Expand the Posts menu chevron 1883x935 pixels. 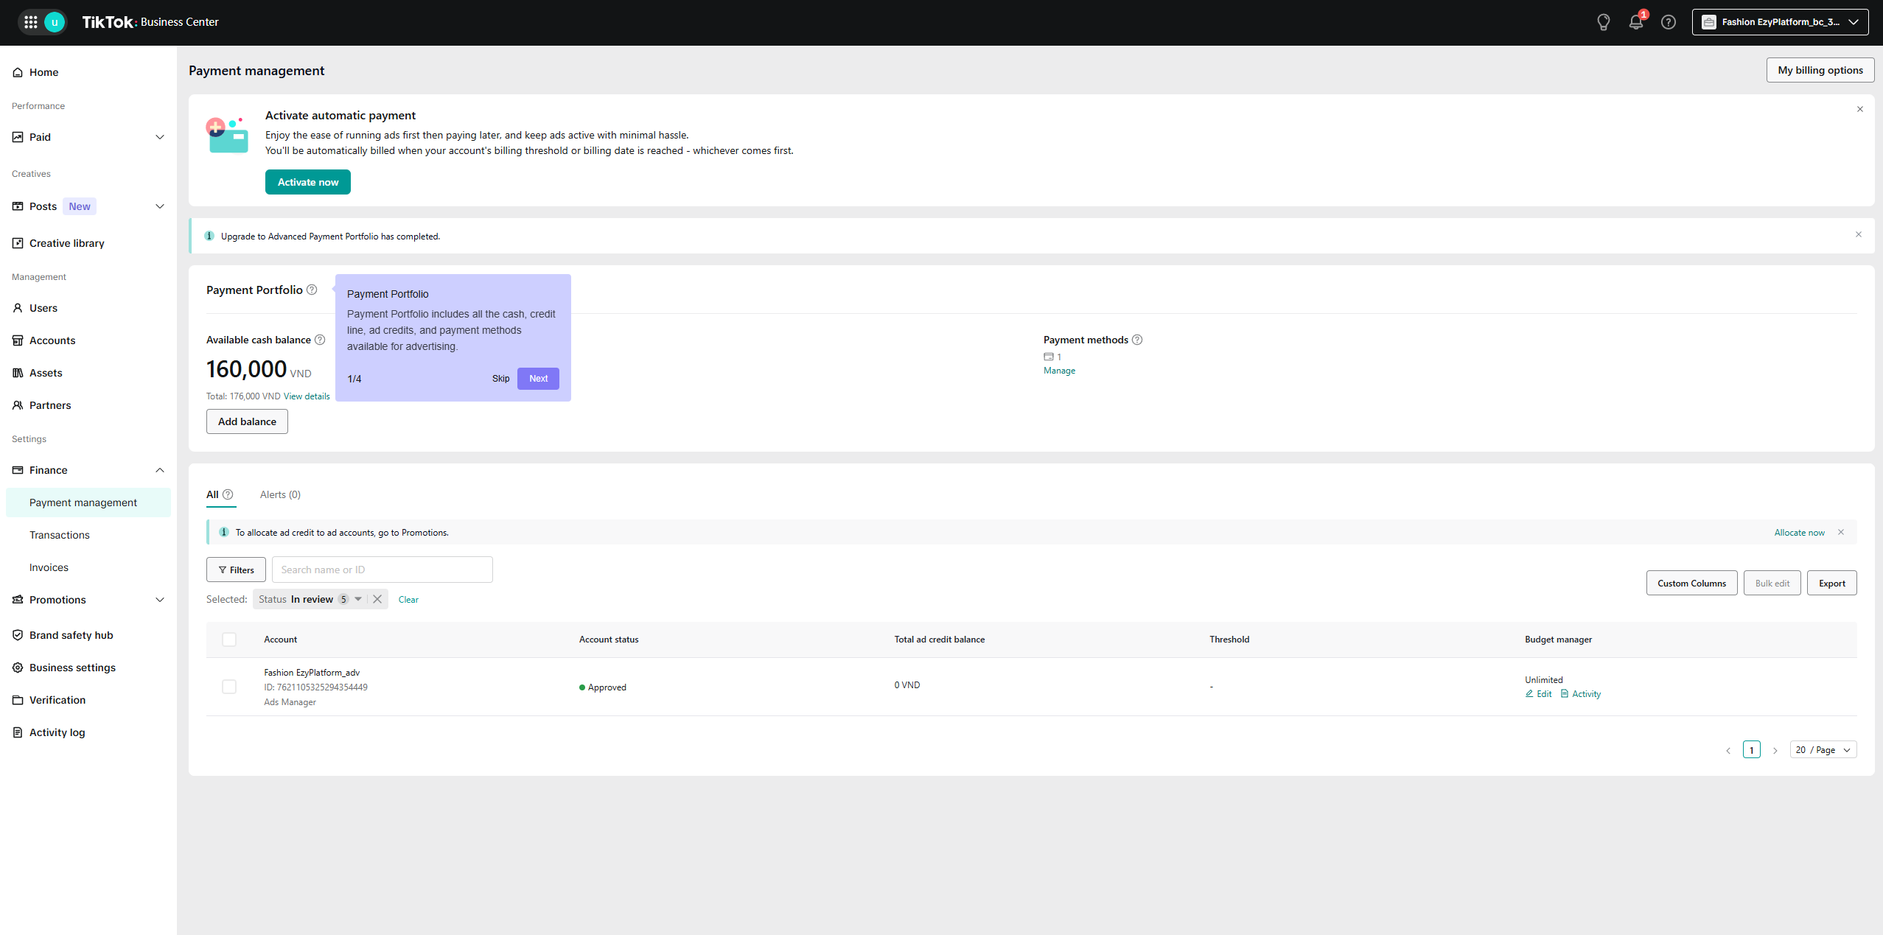[x=160, y=206]
